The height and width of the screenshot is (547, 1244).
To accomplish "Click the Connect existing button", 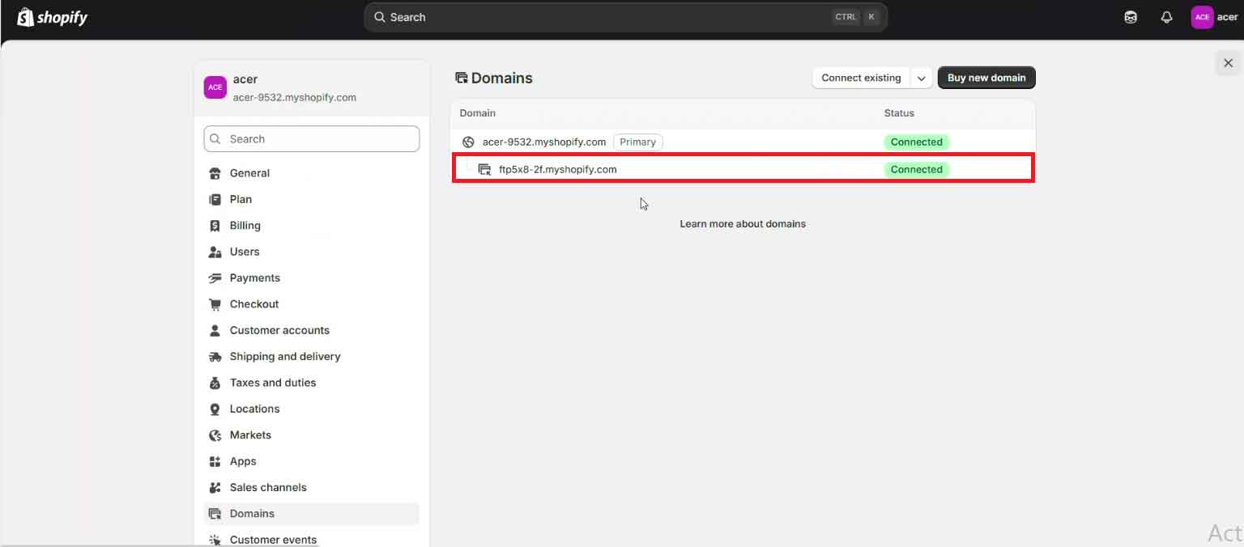I will [861, 78].
